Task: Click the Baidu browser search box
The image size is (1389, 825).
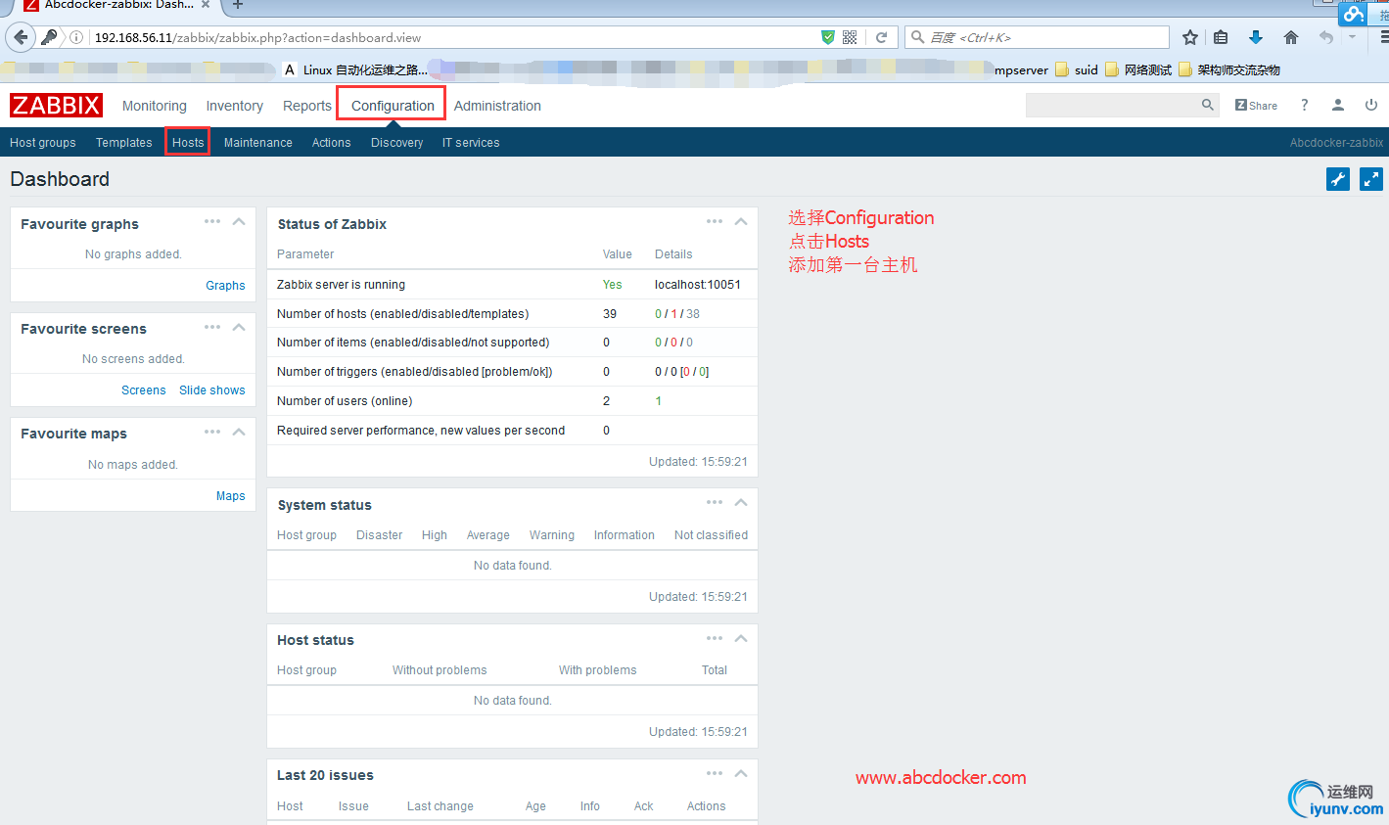Action: (x=1037, y=37)
